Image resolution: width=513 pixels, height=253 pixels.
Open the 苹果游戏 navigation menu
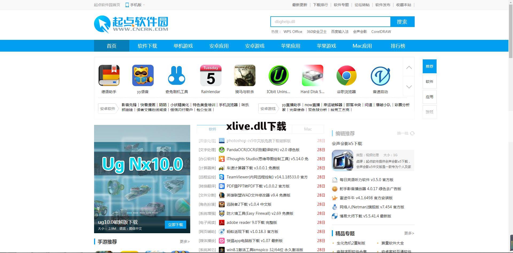326,46
